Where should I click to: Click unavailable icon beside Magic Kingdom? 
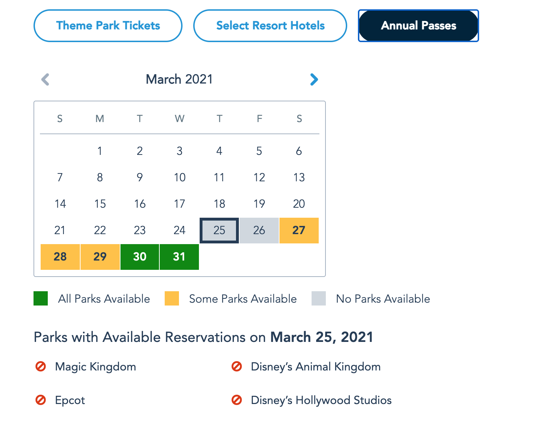41,367
